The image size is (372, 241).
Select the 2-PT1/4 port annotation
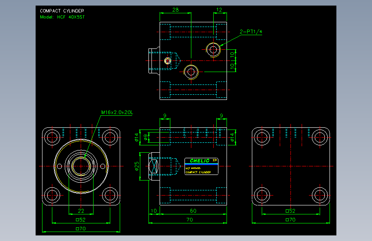[x=251, y=32]
